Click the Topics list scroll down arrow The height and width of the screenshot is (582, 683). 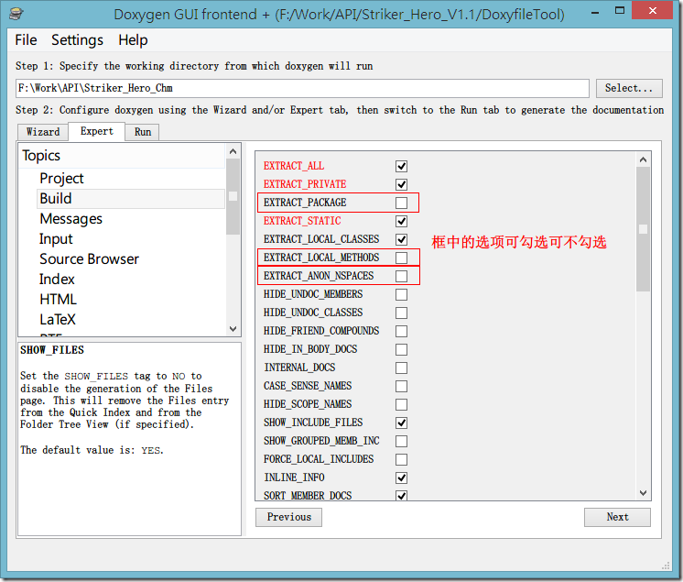coord(233,329)
